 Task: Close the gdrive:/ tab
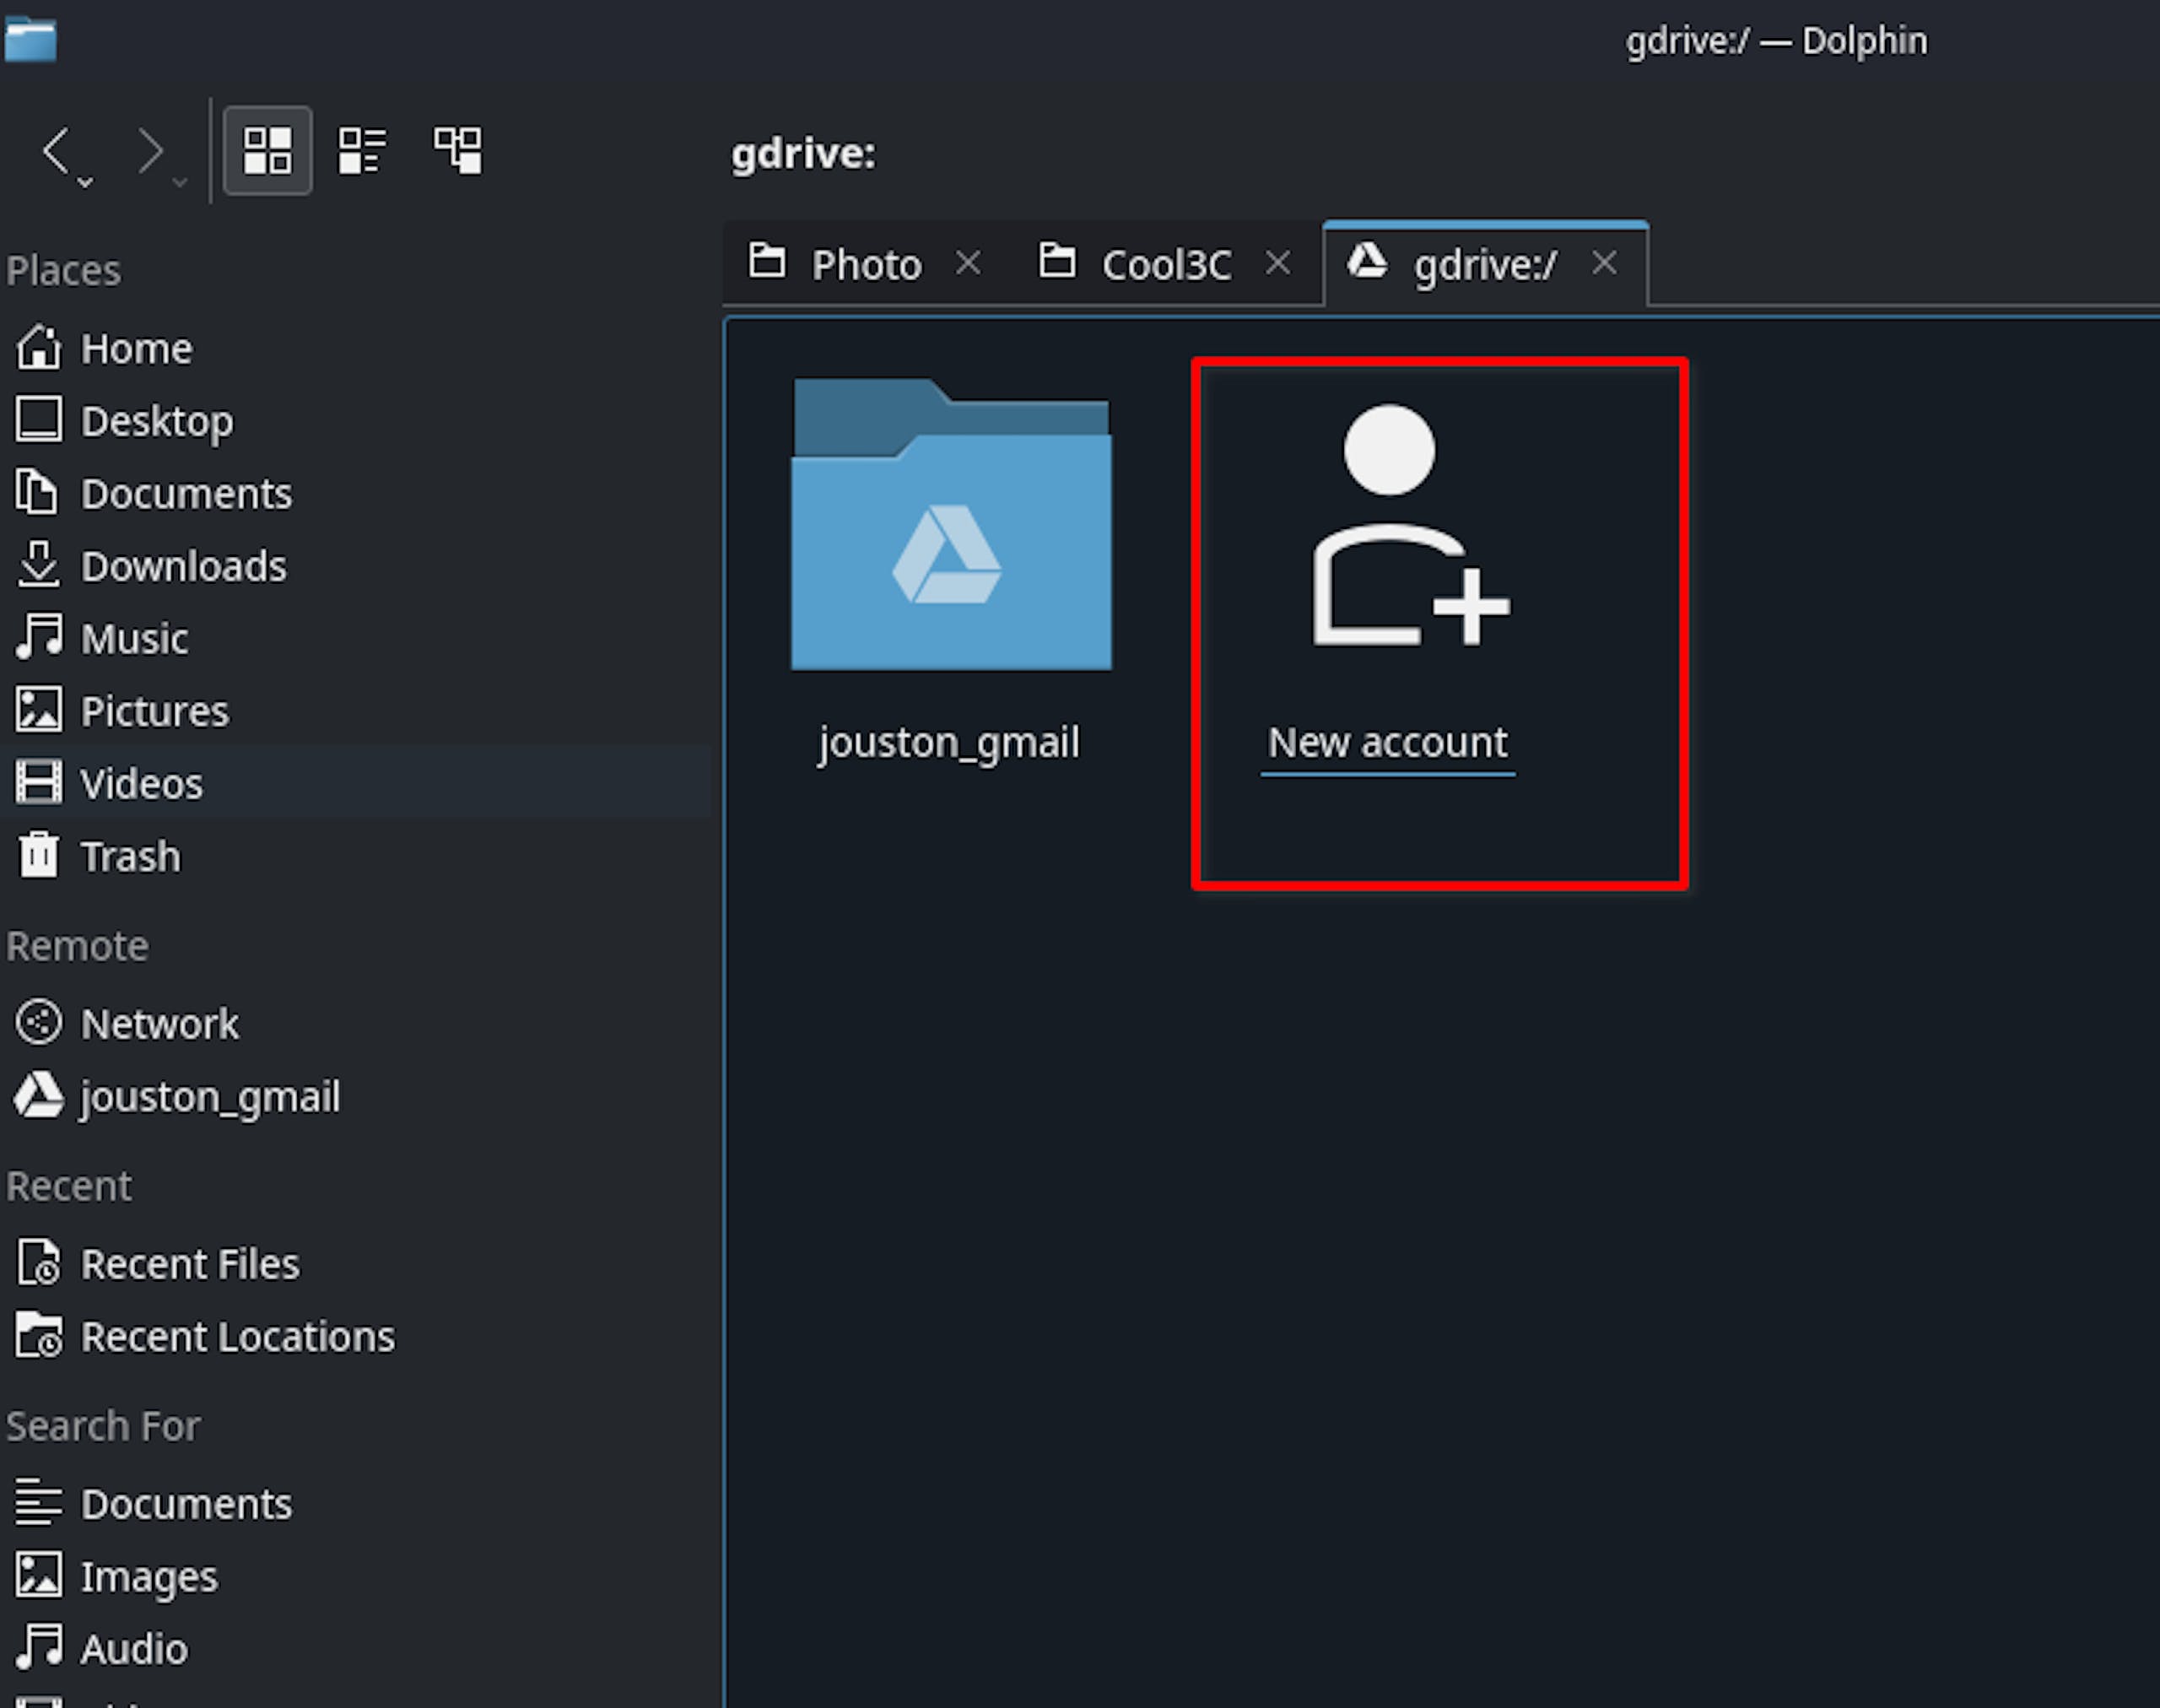pyautogui.click(x=1604, y=263)
